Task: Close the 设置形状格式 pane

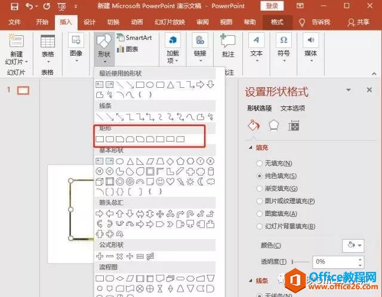Action: click(x=369, y=90)
